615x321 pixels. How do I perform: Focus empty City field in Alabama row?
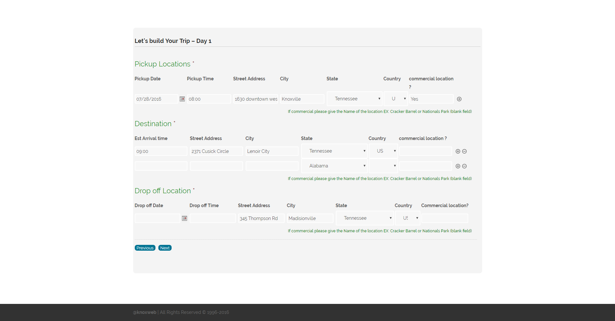[x=272, y=166]
